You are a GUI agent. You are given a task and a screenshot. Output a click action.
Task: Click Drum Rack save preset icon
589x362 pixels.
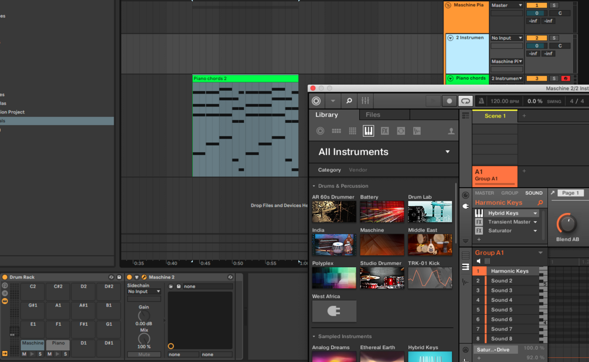pyautogui.click(x=119, y=277)
